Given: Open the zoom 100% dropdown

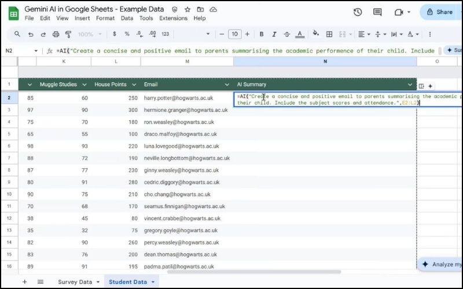Looking at the screenshot, I should pyautogui.click(x=90, y=34).
